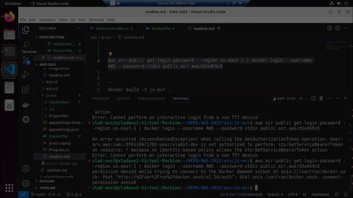
Task: Switch to the Problems panel tab
Action: pos(101,98)
